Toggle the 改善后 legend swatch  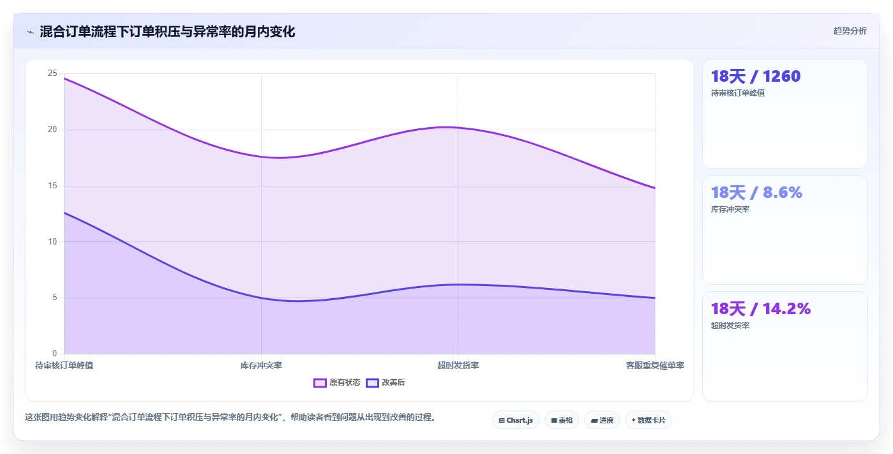tap(372, 382)
